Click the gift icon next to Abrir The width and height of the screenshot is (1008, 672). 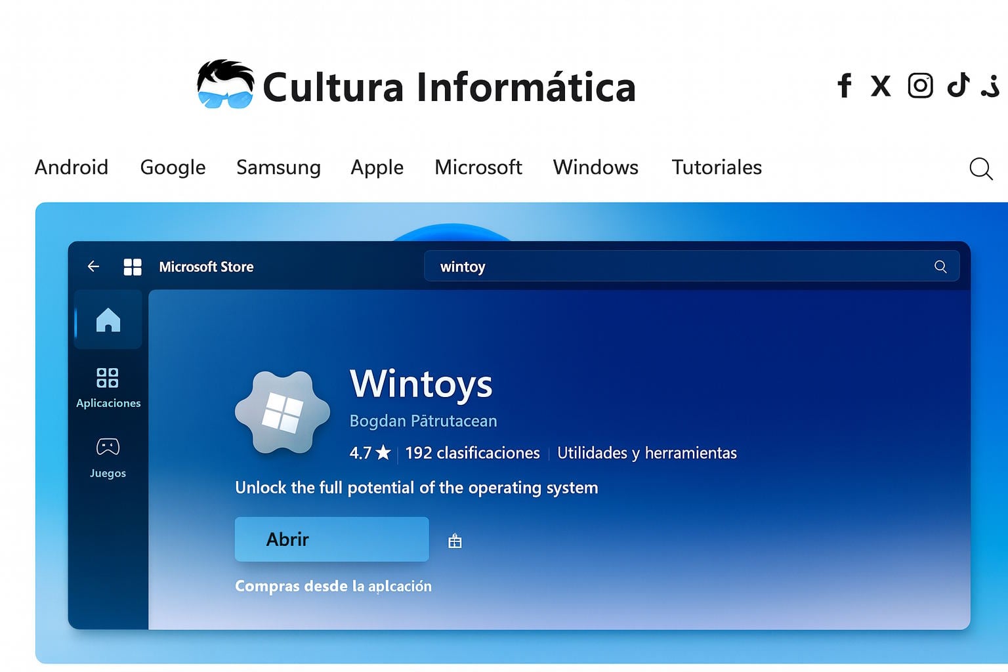pos(455,539)
